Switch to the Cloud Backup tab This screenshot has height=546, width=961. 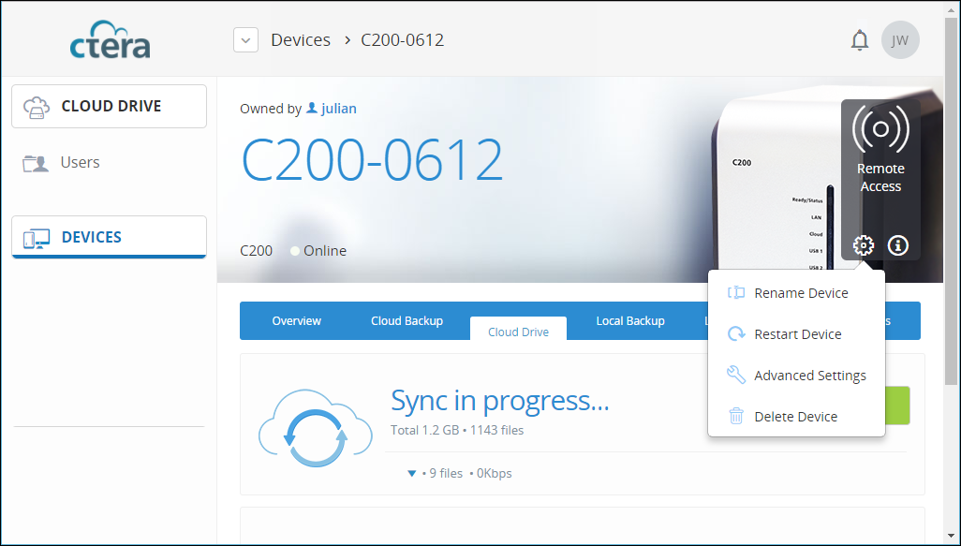coord(407,320)
